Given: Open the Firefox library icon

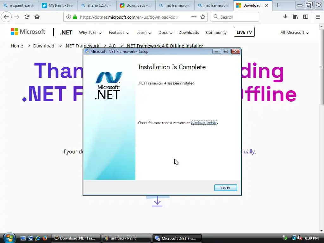Looking at the screenshot, I should click(296, 17).
